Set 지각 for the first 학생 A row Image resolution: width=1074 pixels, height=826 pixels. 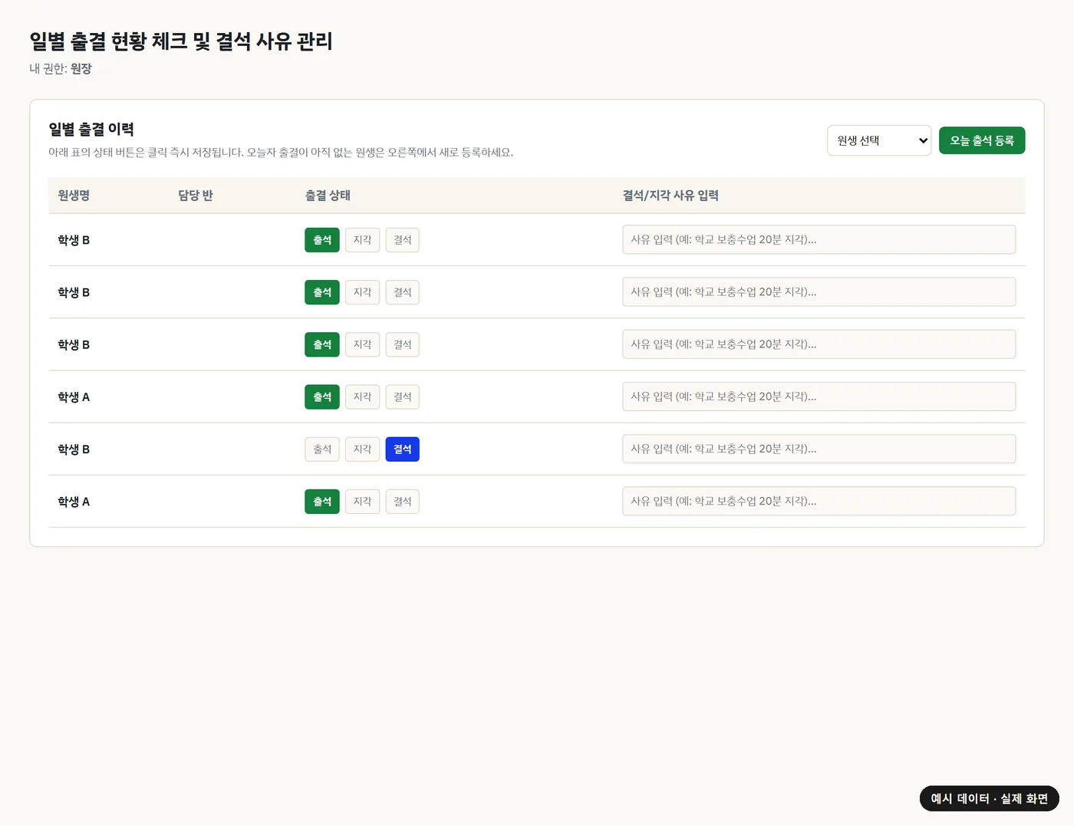point(362,397)
